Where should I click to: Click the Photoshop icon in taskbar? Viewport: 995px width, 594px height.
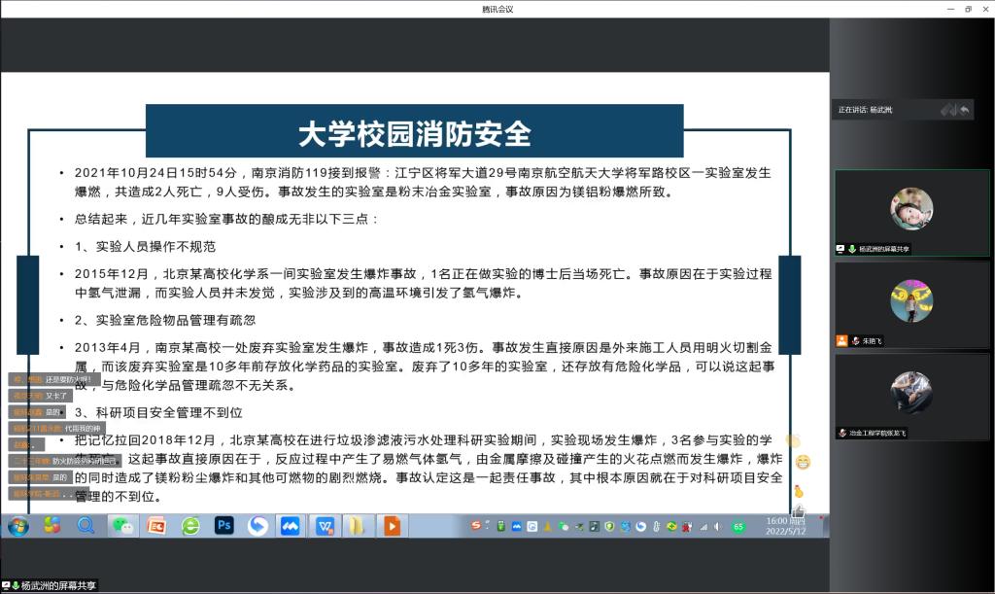coord(224,526)
